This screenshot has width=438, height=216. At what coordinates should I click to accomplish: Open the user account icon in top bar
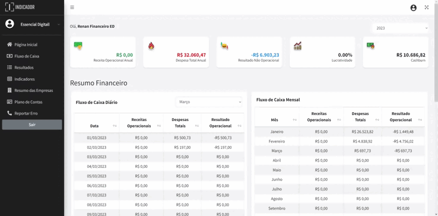[414, 8]
